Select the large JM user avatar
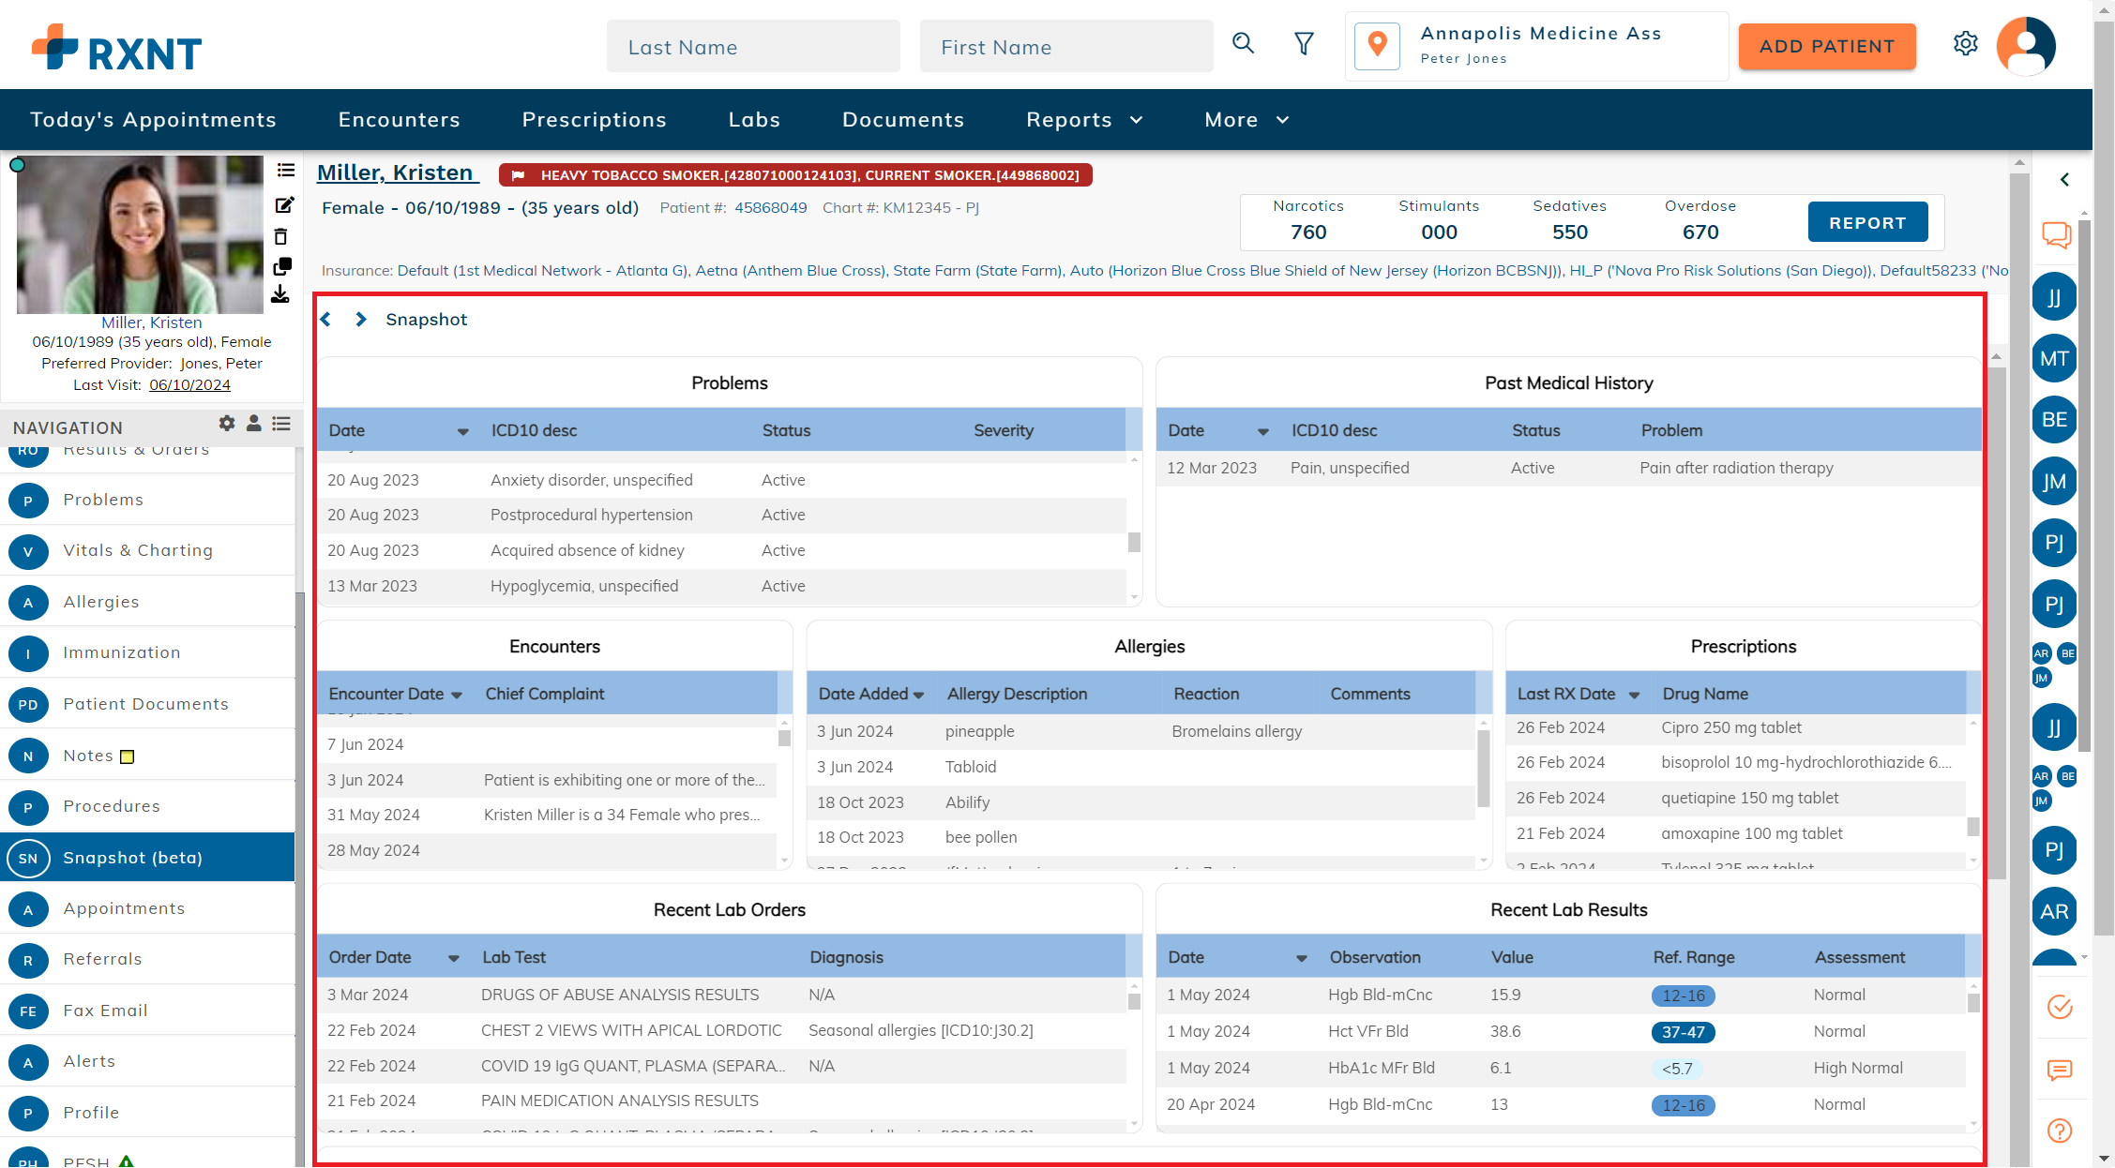The image size is (2115, 1168). (2054, 481)
